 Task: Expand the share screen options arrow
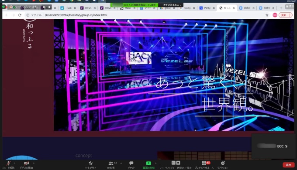click(155, 163)
